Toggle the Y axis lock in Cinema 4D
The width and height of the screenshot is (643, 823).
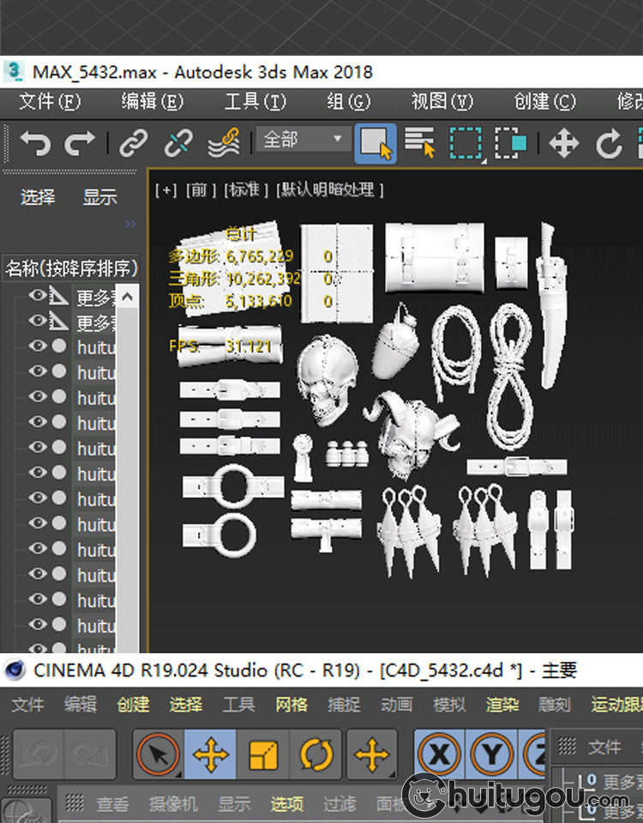492,754
